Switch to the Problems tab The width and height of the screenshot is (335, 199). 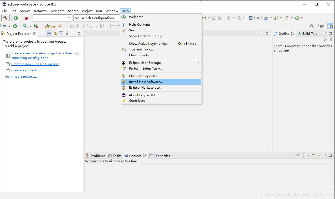pyautogui.click(x=96, y=156)
